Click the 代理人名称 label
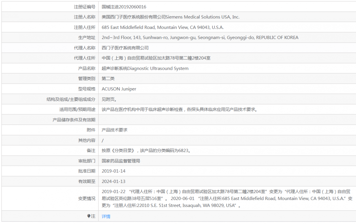Screen dimensions: 356x224 pyautogui.click(x=85, y=48)
